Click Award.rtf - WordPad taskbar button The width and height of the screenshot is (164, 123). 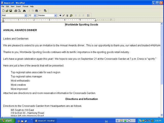[x=45, y=121]
